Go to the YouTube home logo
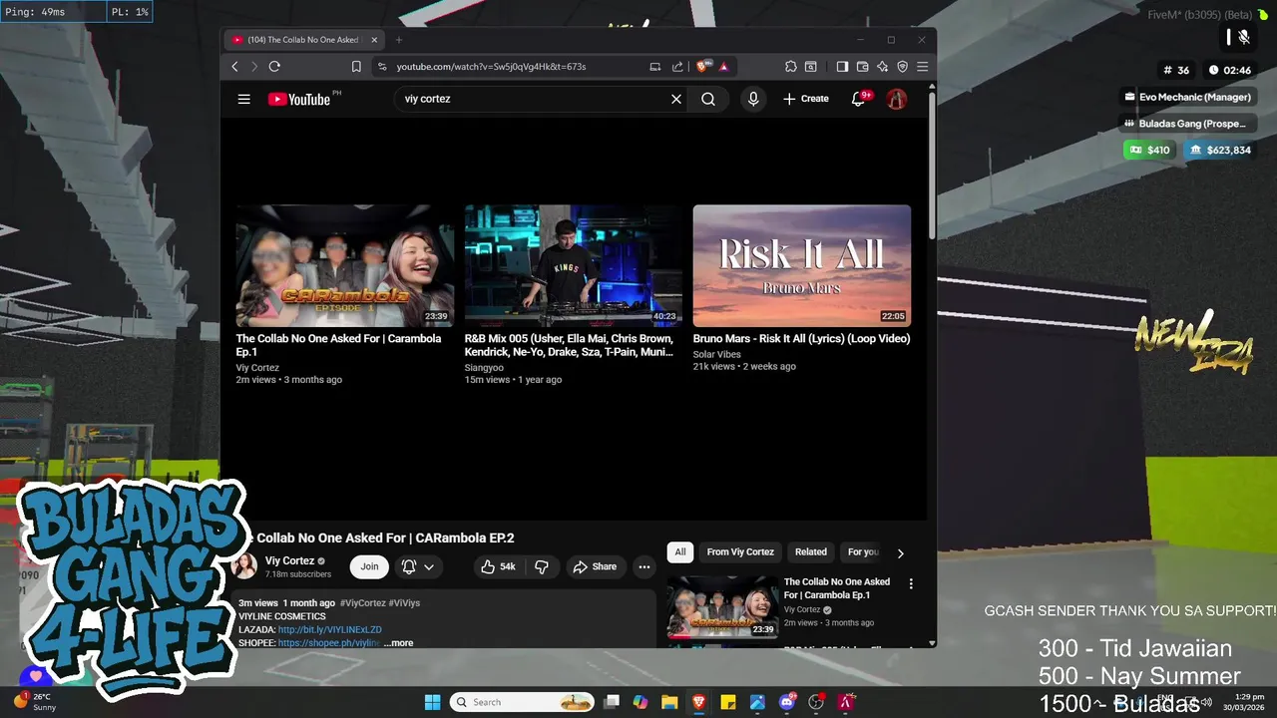This screenshot has width=1277, height=718. pos(299,99)
